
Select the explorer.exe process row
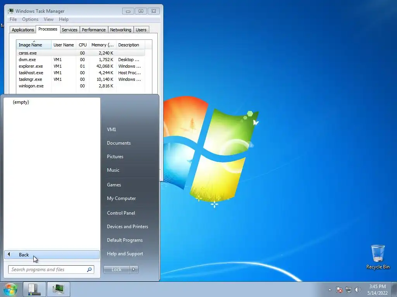click(x=81, y=66)
